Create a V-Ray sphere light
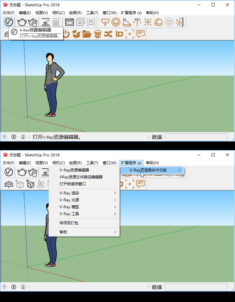The width and height of the screenshot is (235, 302). 116,22
